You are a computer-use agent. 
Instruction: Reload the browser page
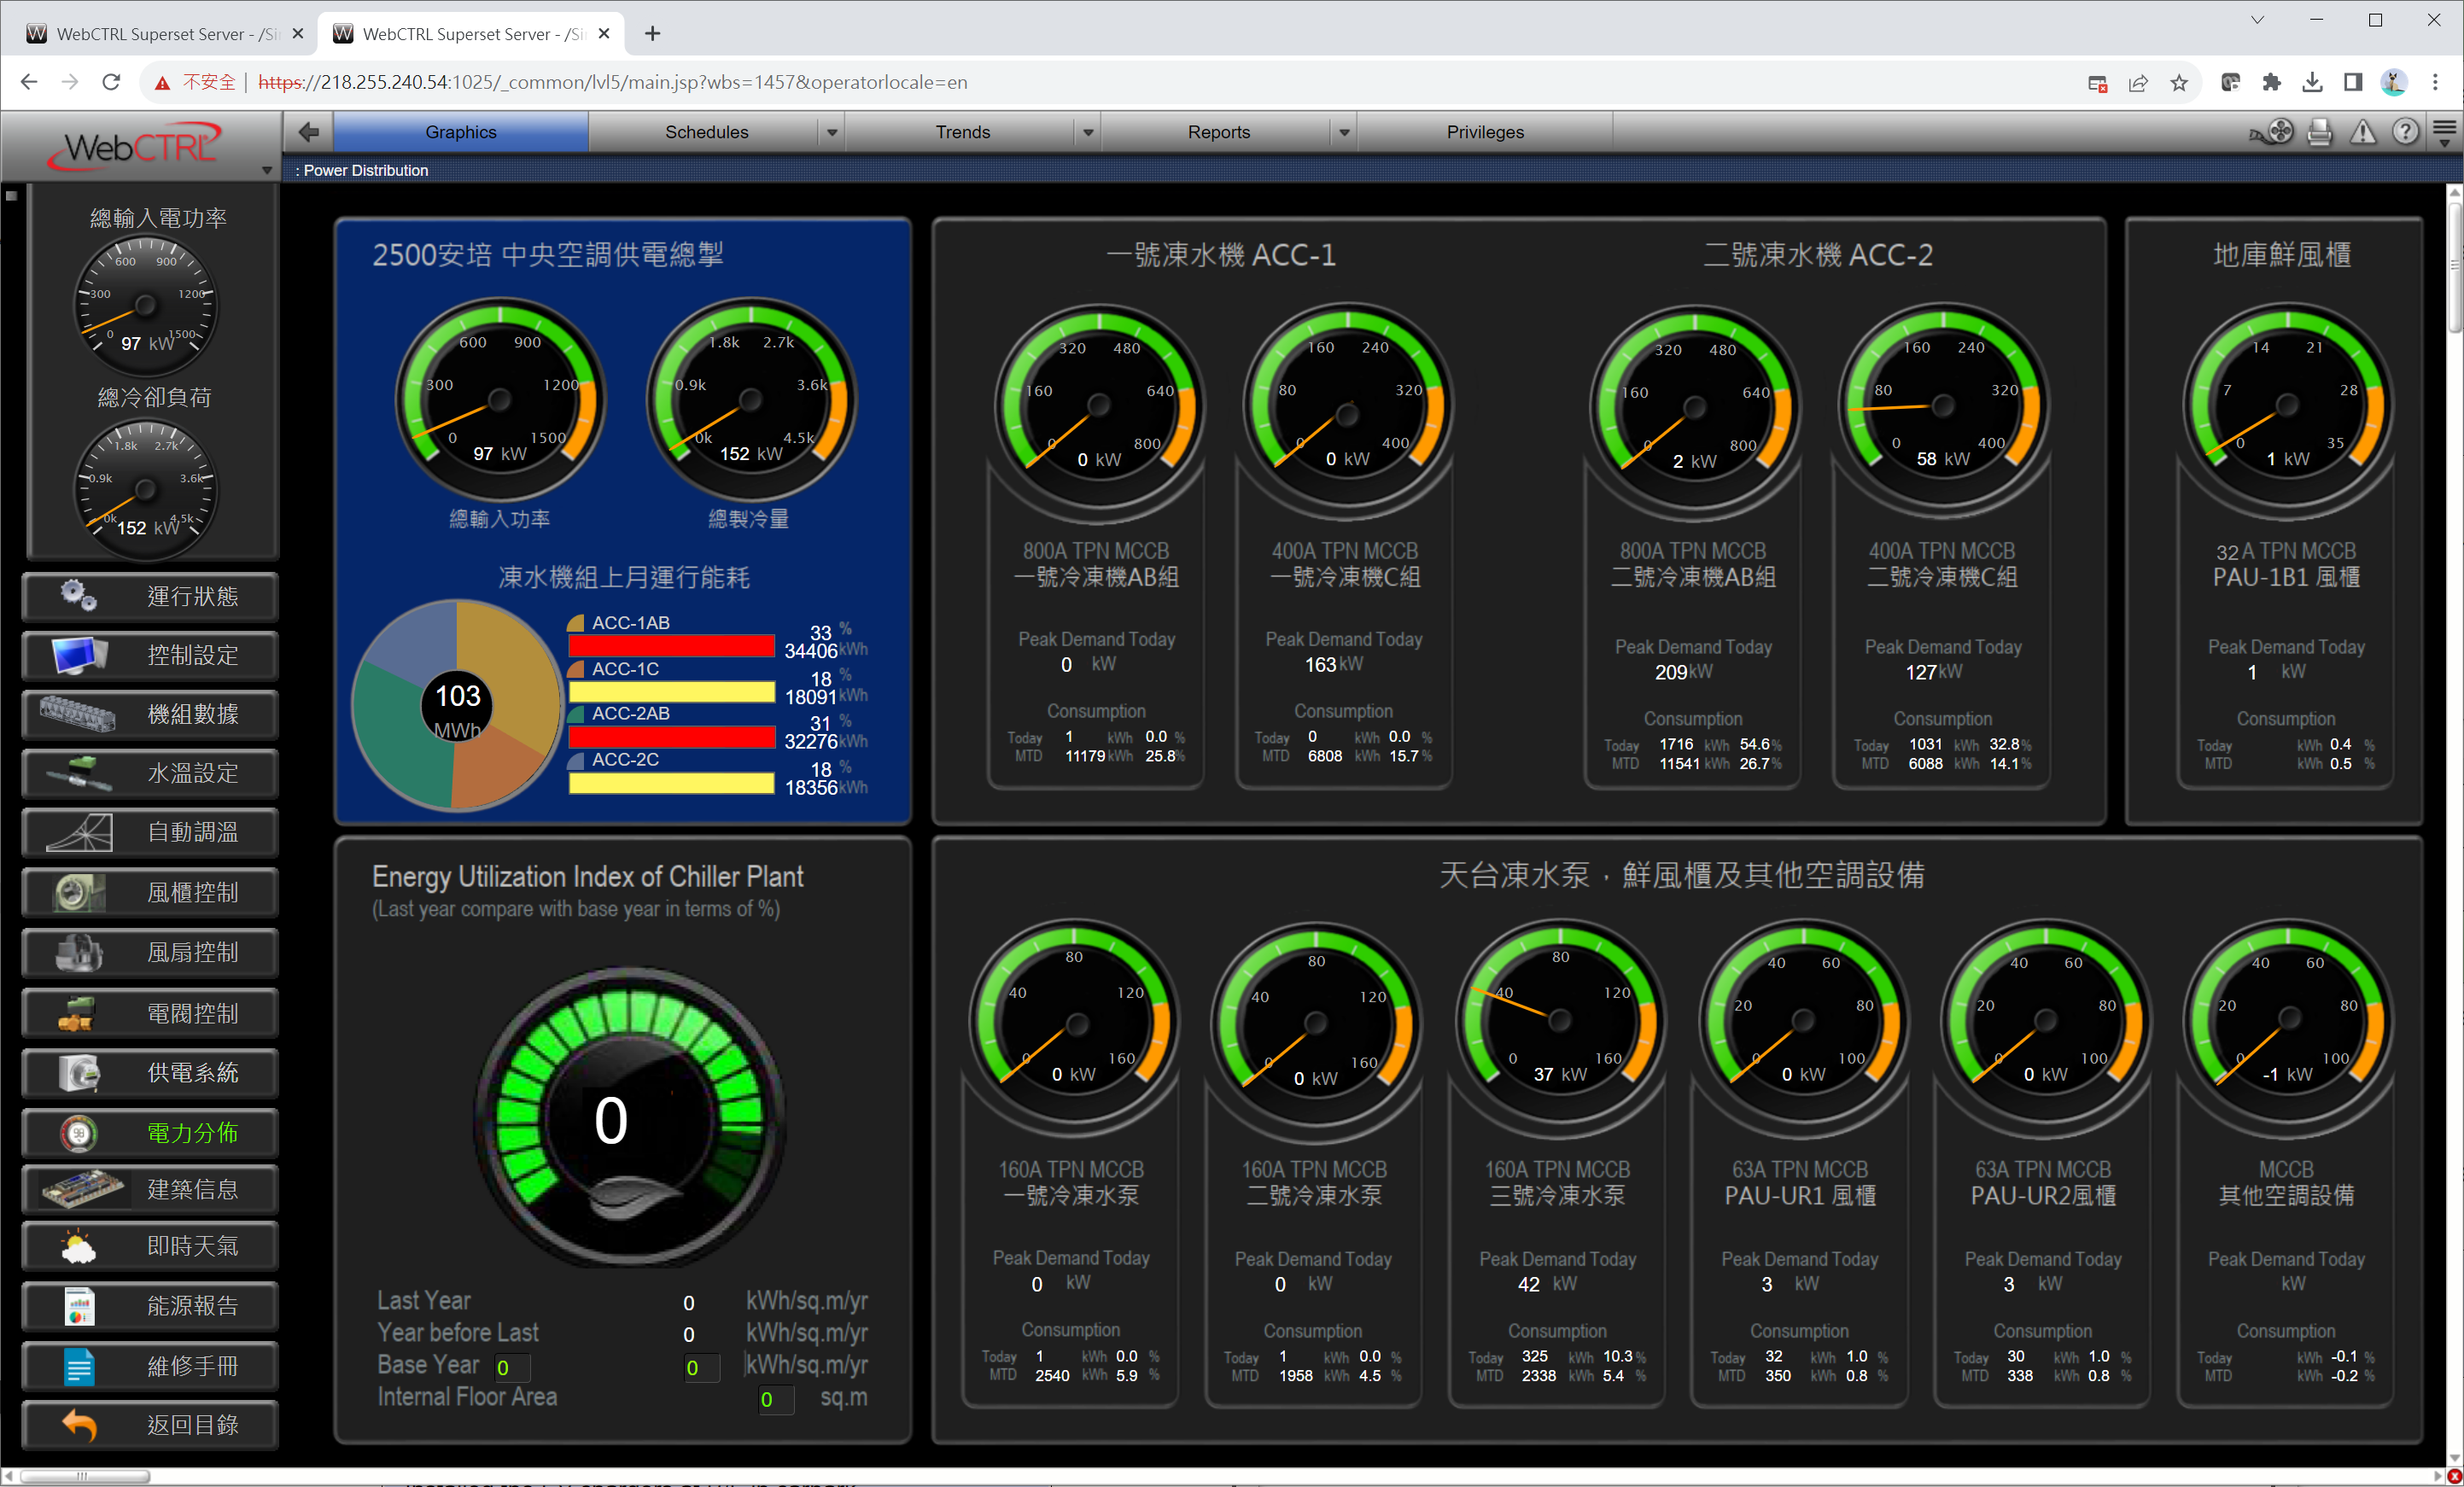(111, 82)
